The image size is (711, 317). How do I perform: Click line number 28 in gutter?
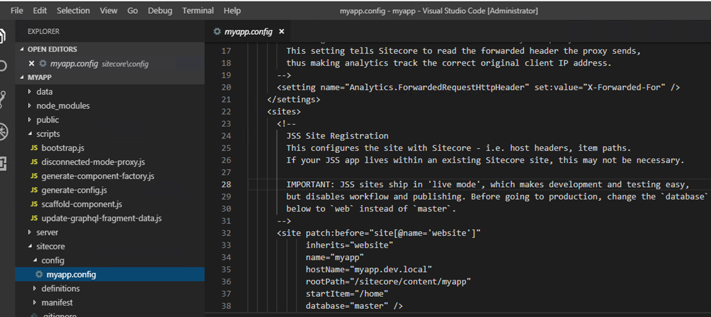[x=225, y=184]
